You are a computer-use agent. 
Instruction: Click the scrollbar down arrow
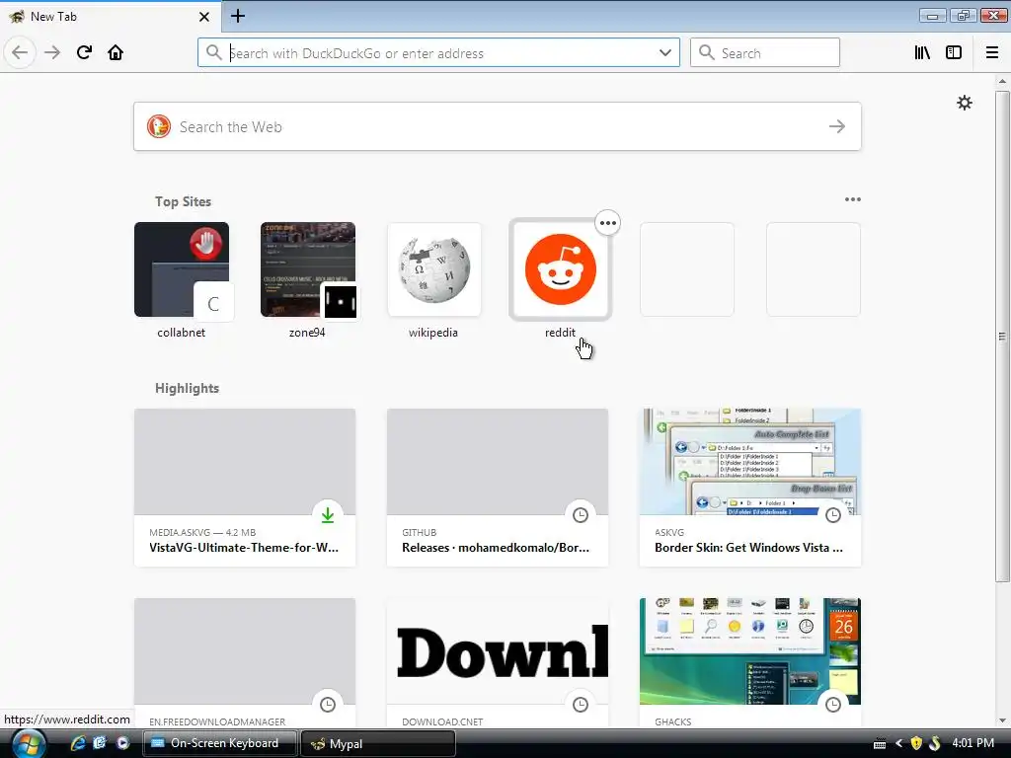[1002, 721]
